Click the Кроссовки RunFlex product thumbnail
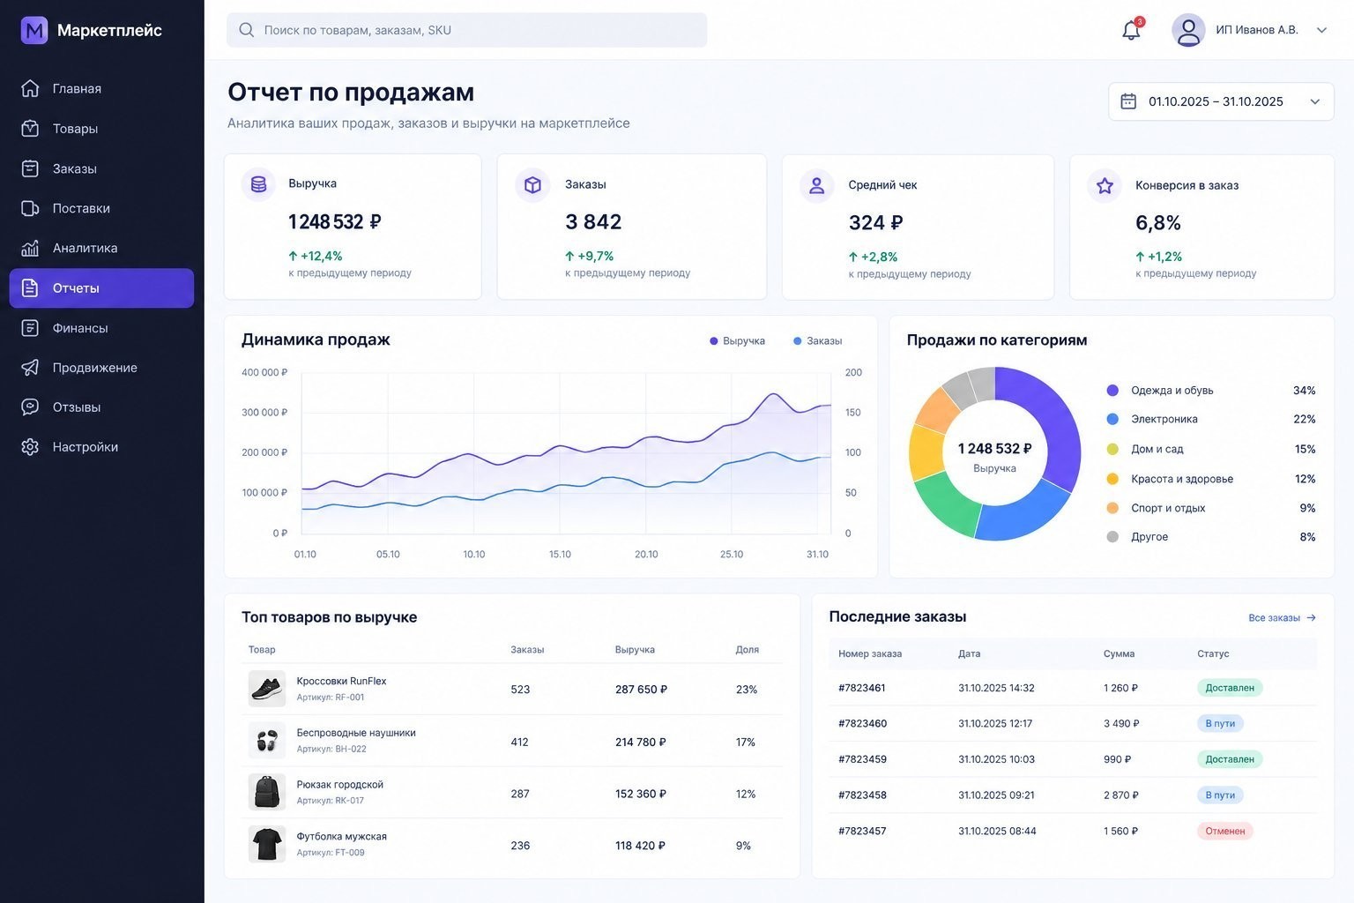Screen dimensions: 1354x903 click(266, 689)
